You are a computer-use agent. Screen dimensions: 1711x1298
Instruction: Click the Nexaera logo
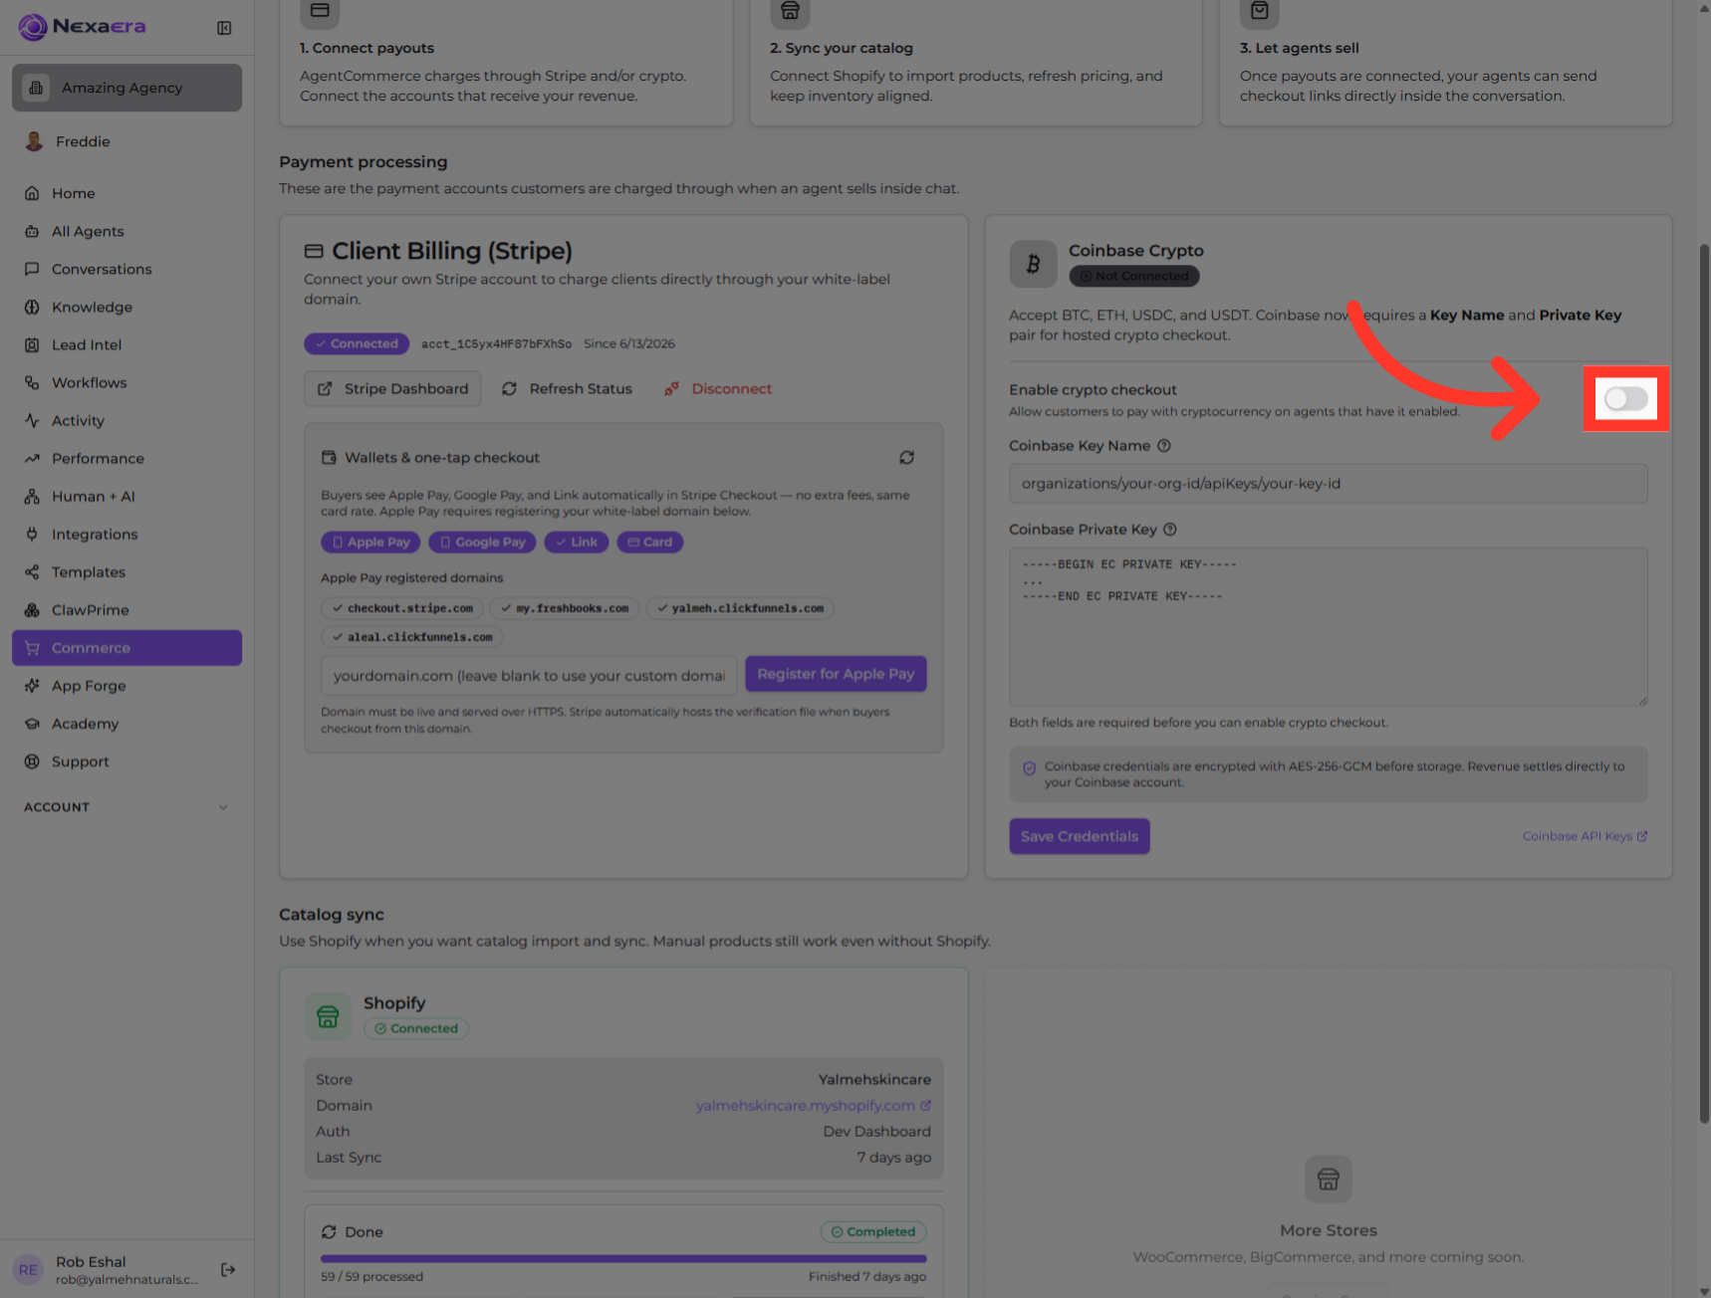(83, 27)
